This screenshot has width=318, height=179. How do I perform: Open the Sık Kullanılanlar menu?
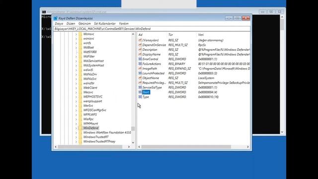(x=105, y=23)
